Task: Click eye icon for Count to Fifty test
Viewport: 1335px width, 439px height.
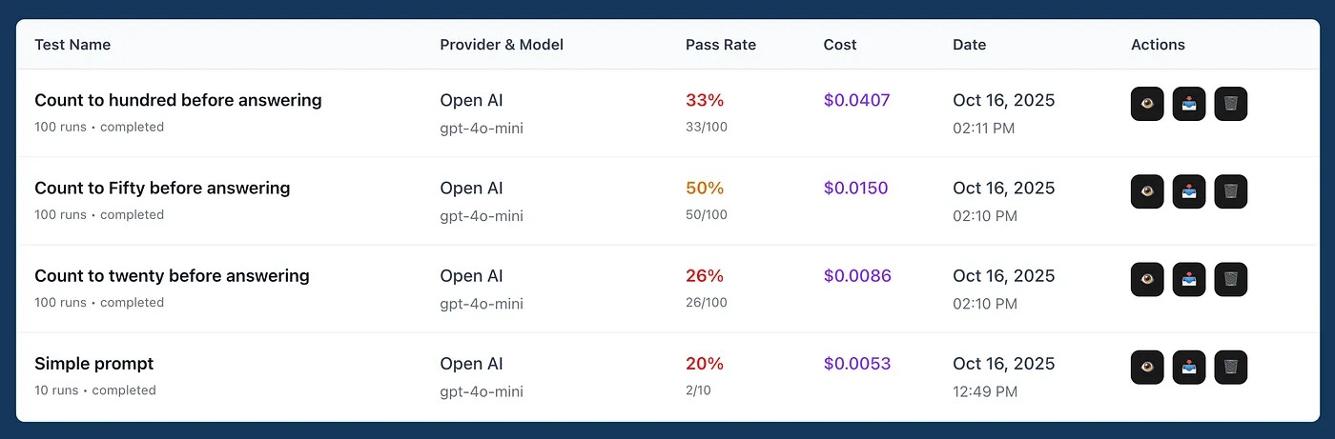Action: pos(1147,191)
